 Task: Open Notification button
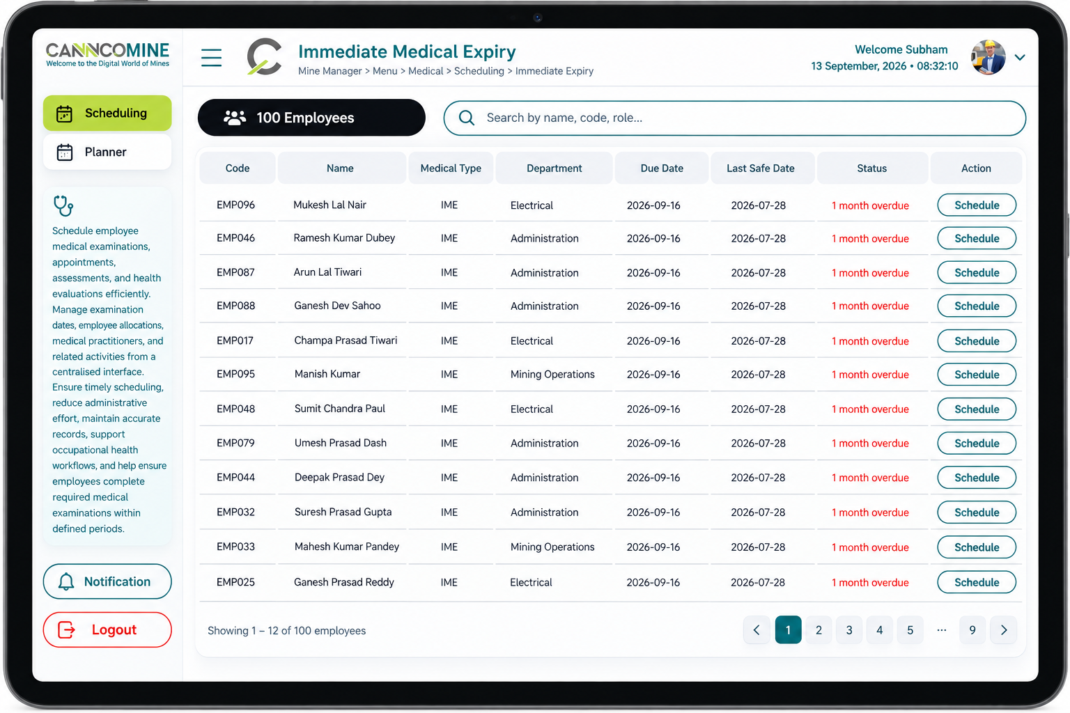[107, 581]
